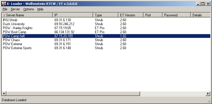Open the Help menu

(40, 9)
